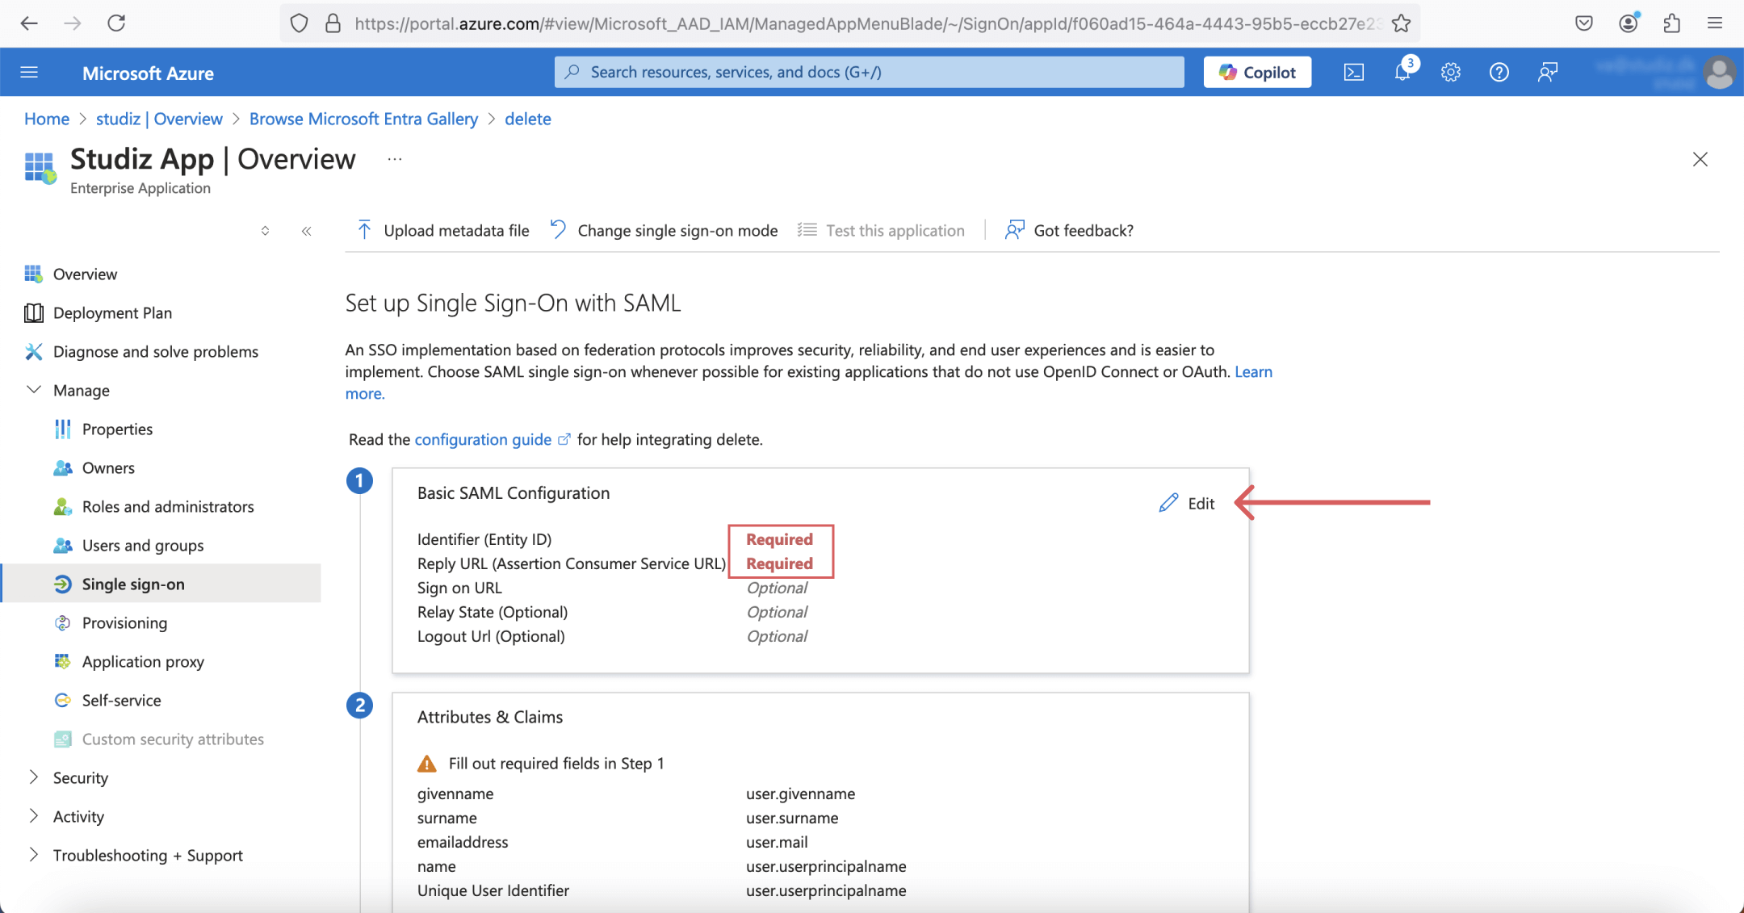Close the Studiz App blade
This screenshot has height=913, width=1744.
click(1700, 160)
